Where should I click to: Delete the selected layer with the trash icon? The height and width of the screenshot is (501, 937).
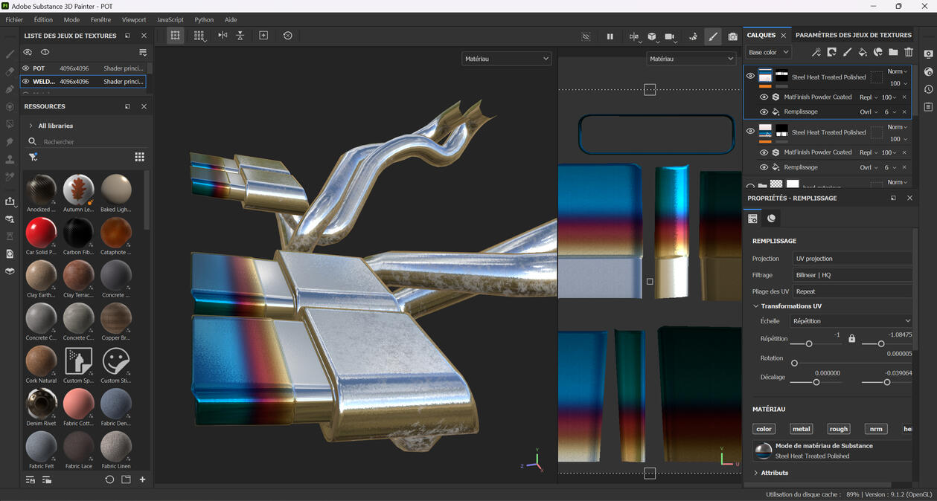pos(908,52)
